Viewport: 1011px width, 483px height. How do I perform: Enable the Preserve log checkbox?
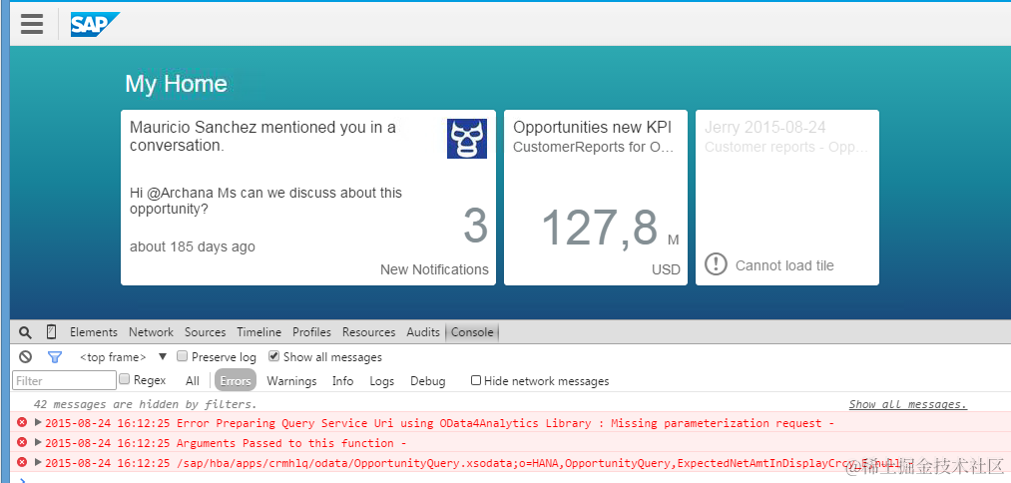[183, 356]
